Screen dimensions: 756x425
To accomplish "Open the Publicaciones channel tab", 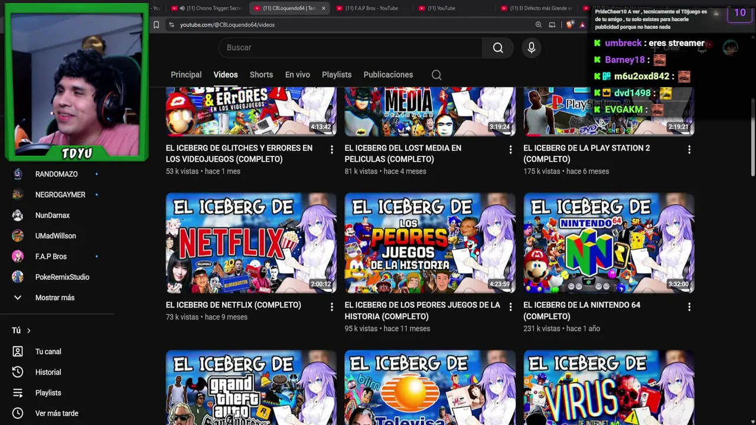I will [x=388, y=75].
